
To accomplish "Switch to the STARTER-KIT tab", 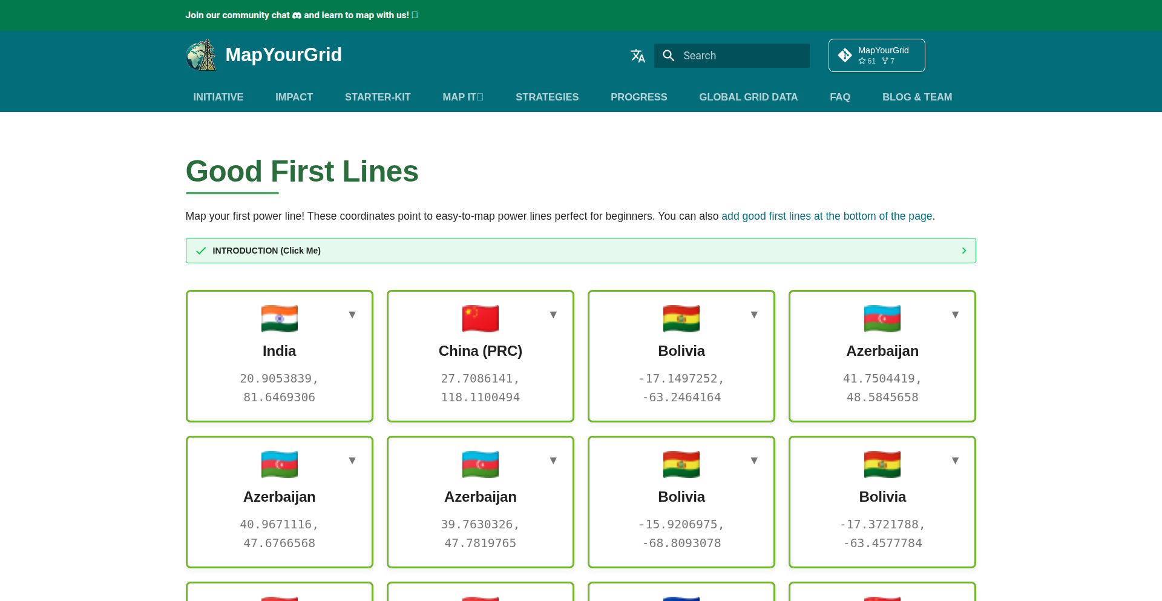I will coord(378,97).
